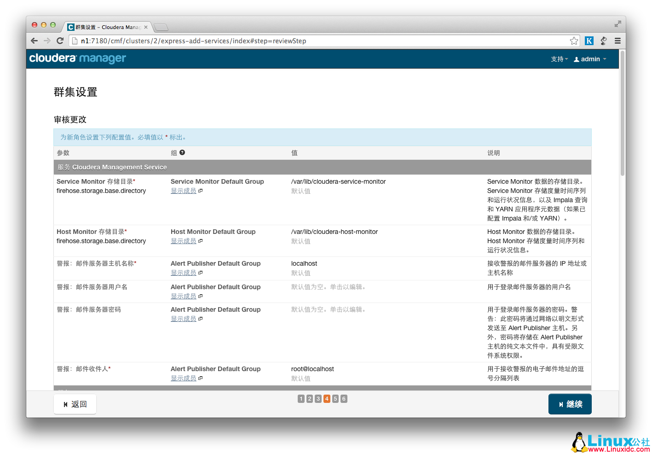Click the browser back arrow icon

point(34,41)
